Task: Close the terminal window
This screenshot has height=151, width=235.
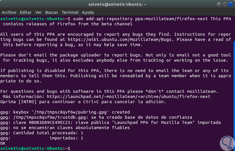Action: coord(230,4)
